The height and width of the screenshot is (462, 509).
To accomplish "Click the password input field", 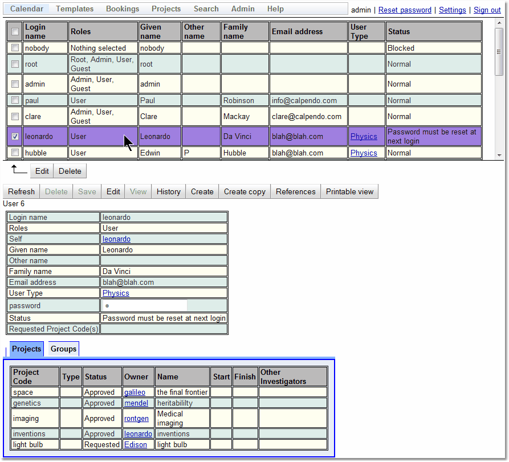I will tap(145, 306).
